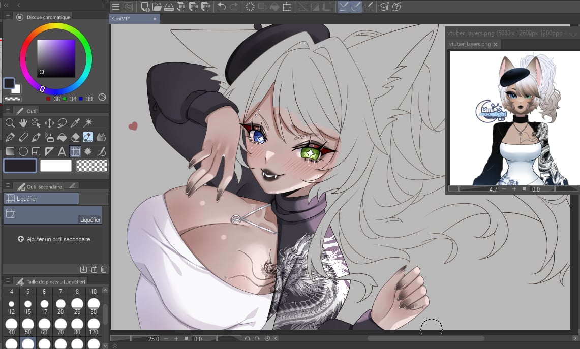580x349 pixels.
Task: Select the spiky burst balloon tool
Action: pos(88,151)
